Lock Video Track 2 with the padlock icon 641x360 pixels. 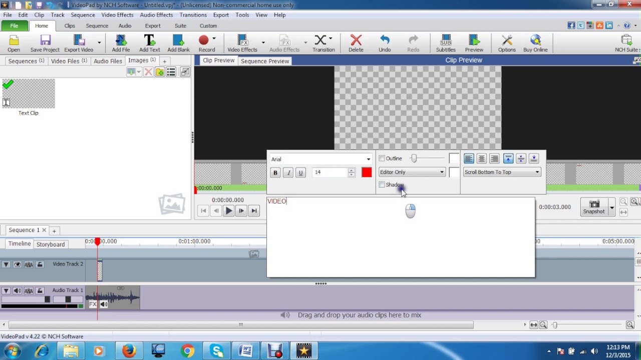click(x=40, y=264)
